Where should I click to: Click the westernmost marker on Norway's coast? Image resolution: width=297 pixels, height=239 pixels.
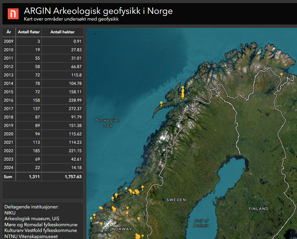(91, 218)
